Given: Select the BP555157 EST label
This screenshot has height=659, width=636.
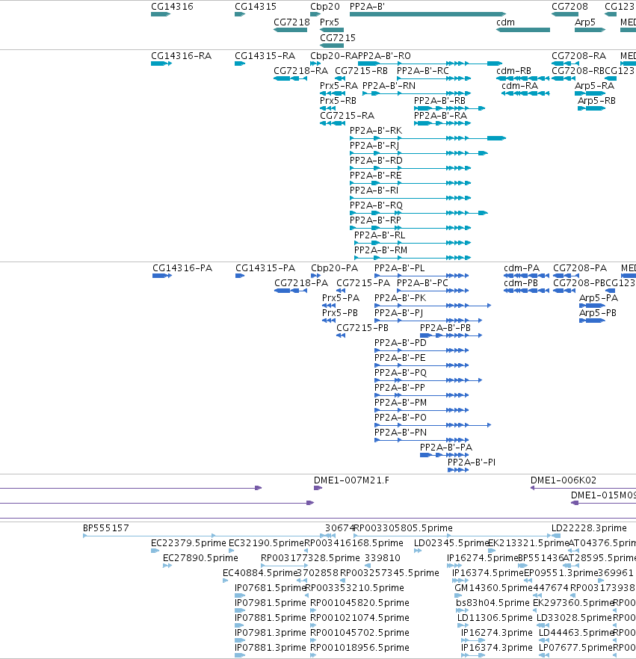Looking at the screenshot, I should 106,527.
